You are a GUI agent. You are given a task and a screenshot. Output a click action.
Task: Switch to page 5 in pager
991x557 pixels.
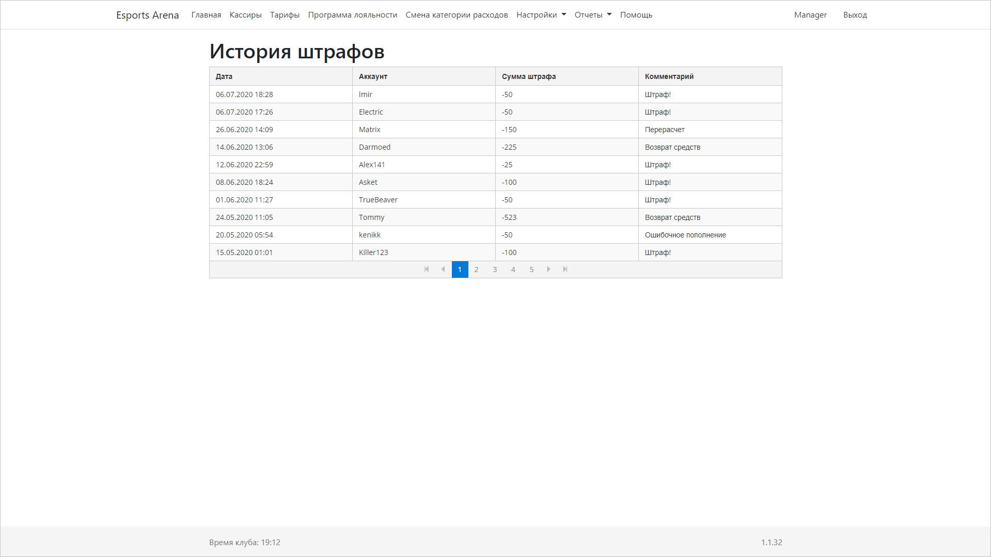point(531,269)
